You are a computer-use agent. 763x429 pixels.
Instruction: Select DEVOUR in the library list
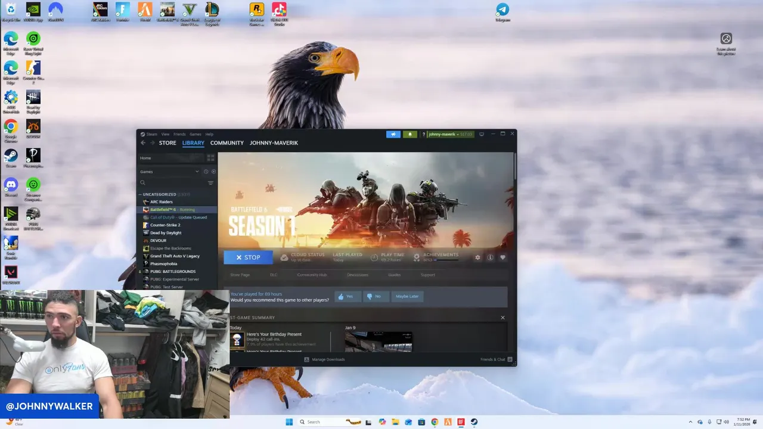(158, 241)
